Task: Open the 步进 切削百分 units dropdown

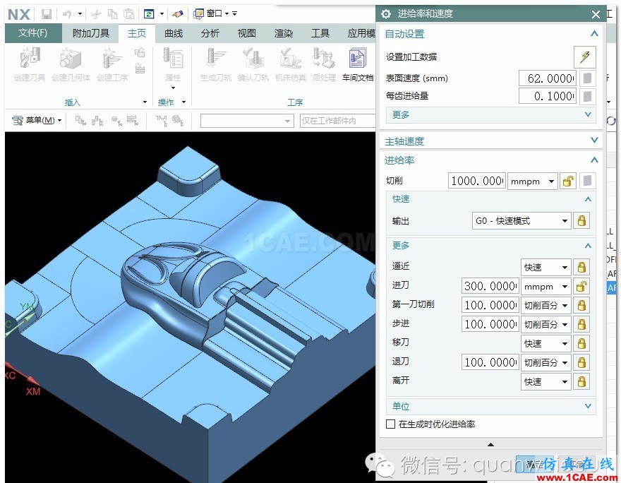Action: click(545, 324)
